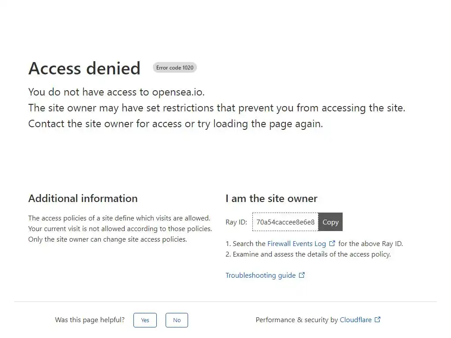Click "You do not have access to opensea.io" text
Image resolution: width=451 pixels, height=338 pixels.
[116, 92]
